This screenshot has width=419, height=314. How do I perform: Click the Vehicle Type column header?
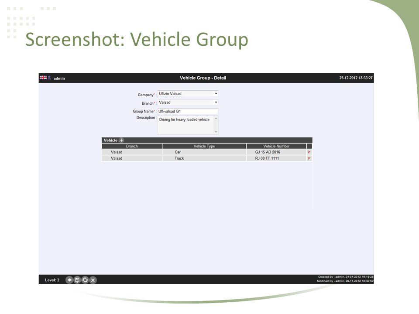[x=204, y=146]
